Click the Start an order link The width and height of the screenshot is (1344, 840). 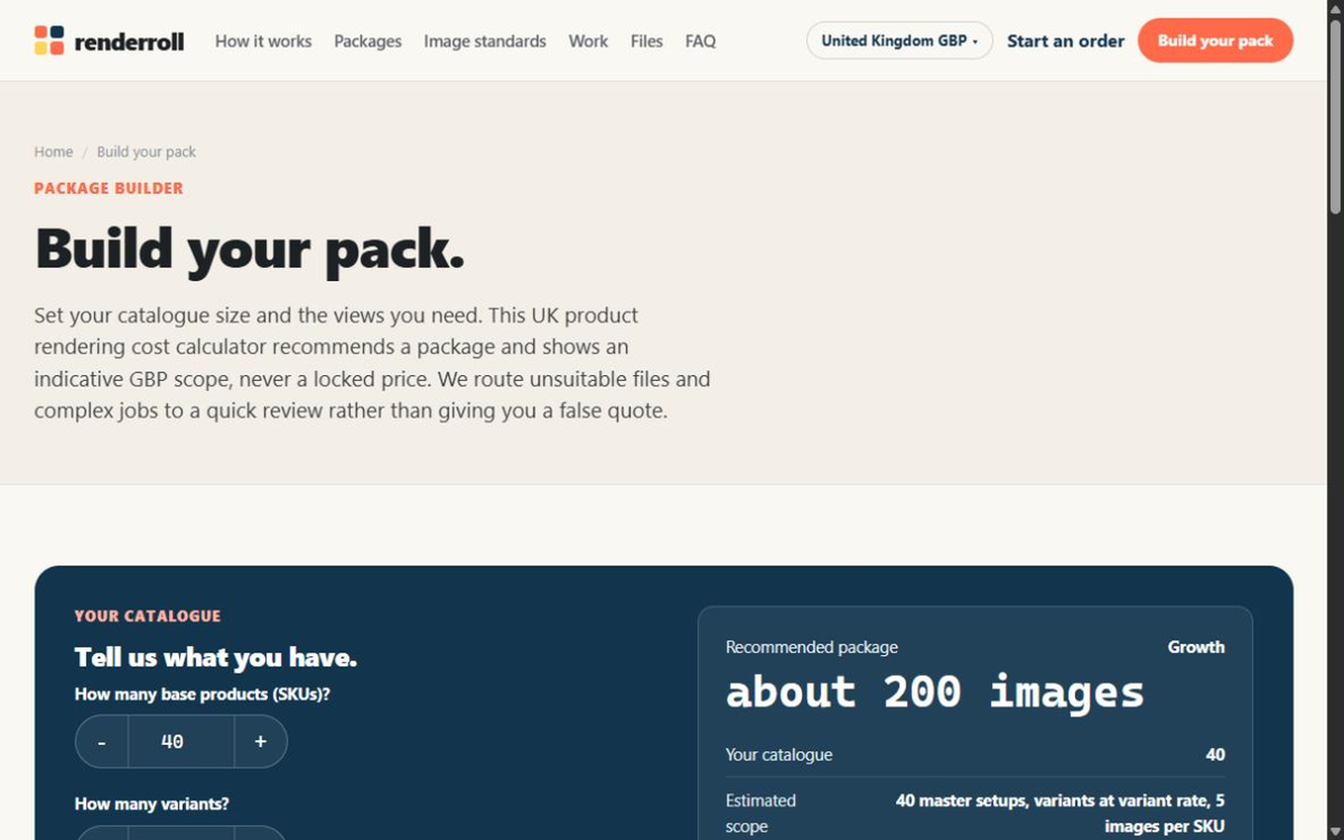click(1065, 41)
